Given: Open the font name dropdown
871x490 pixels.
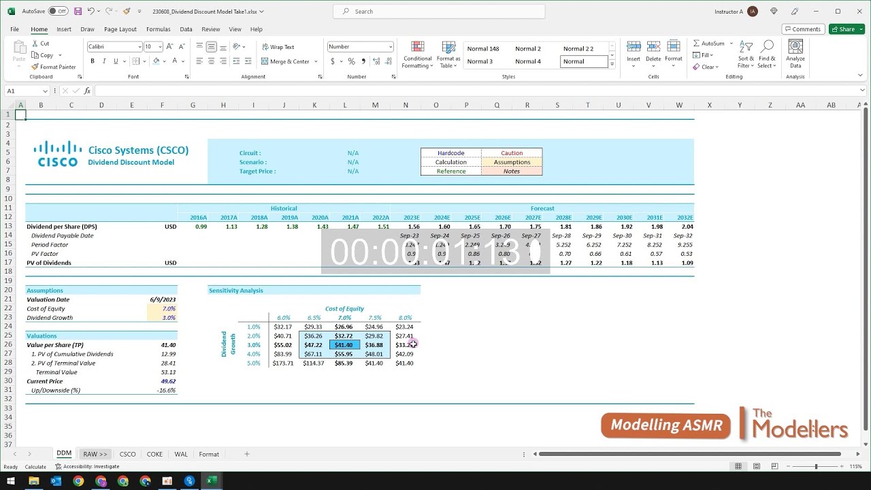Looking at the screenshot, I should pos(139,47).
